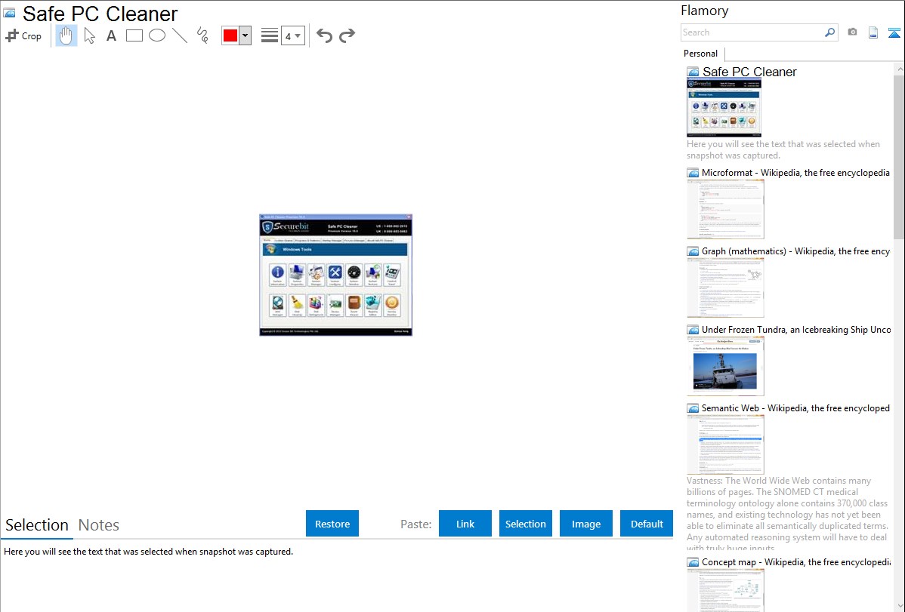The image size is (905, 612).
Task: Open the Personal tab
Action: pos(701,54)
